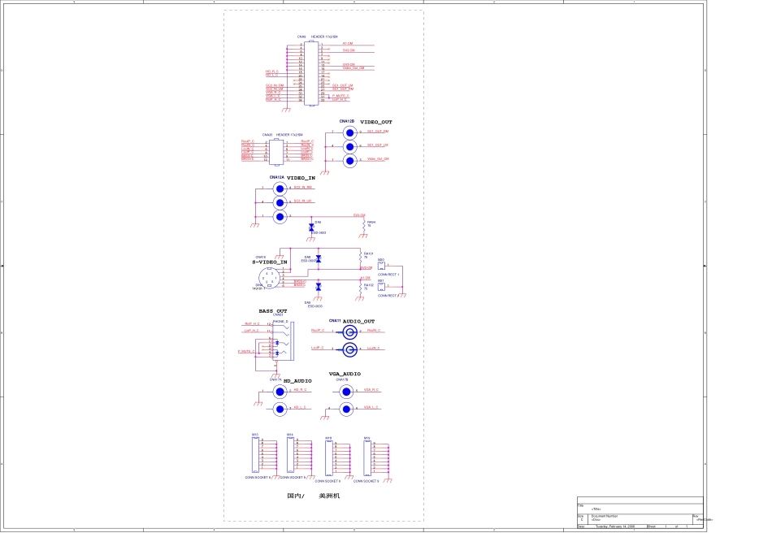Viewport: 772px width, 546px height.
Task: Select the HD_AUDIO right-channel jack
Action: coord(280,392)
